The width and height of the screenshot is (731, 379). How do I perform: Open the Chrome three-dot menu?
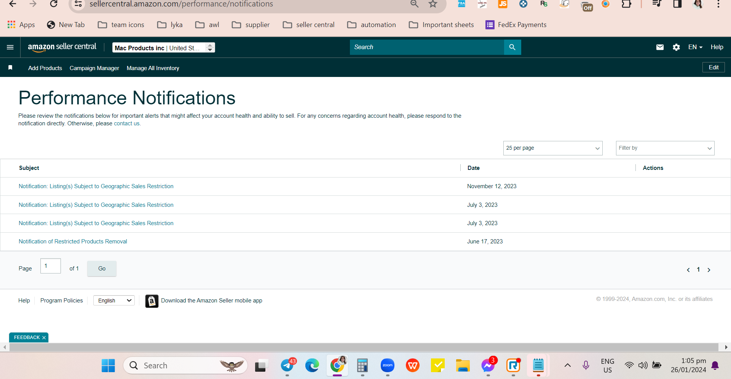pyautogui.click(x=718, y=4)
